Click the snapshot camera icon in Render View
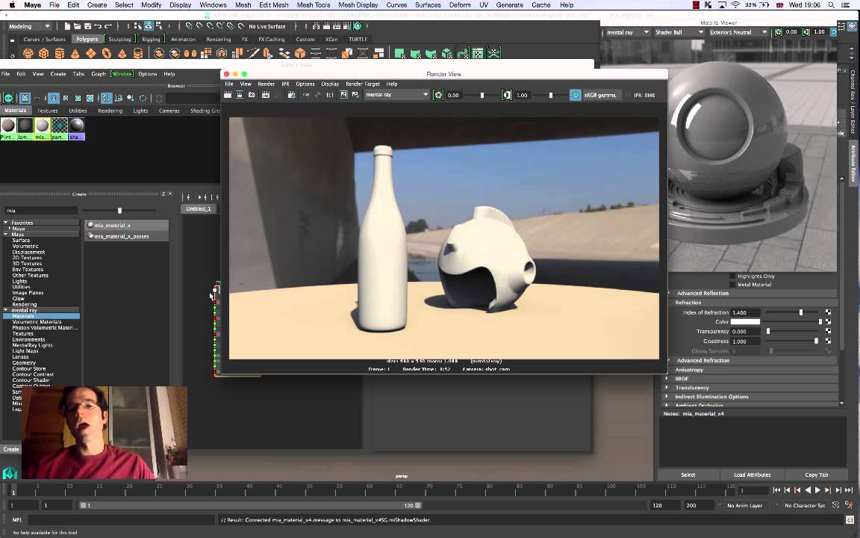 [x=252, y=95]
